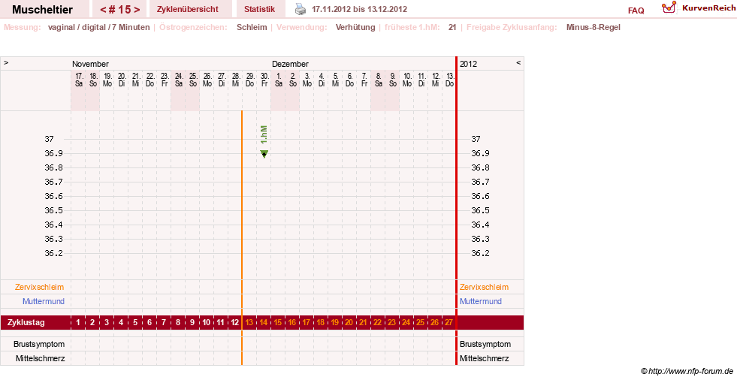Select cycle day 14 cell
Viewport: 737px width, 380px height.
coord(264,322)
